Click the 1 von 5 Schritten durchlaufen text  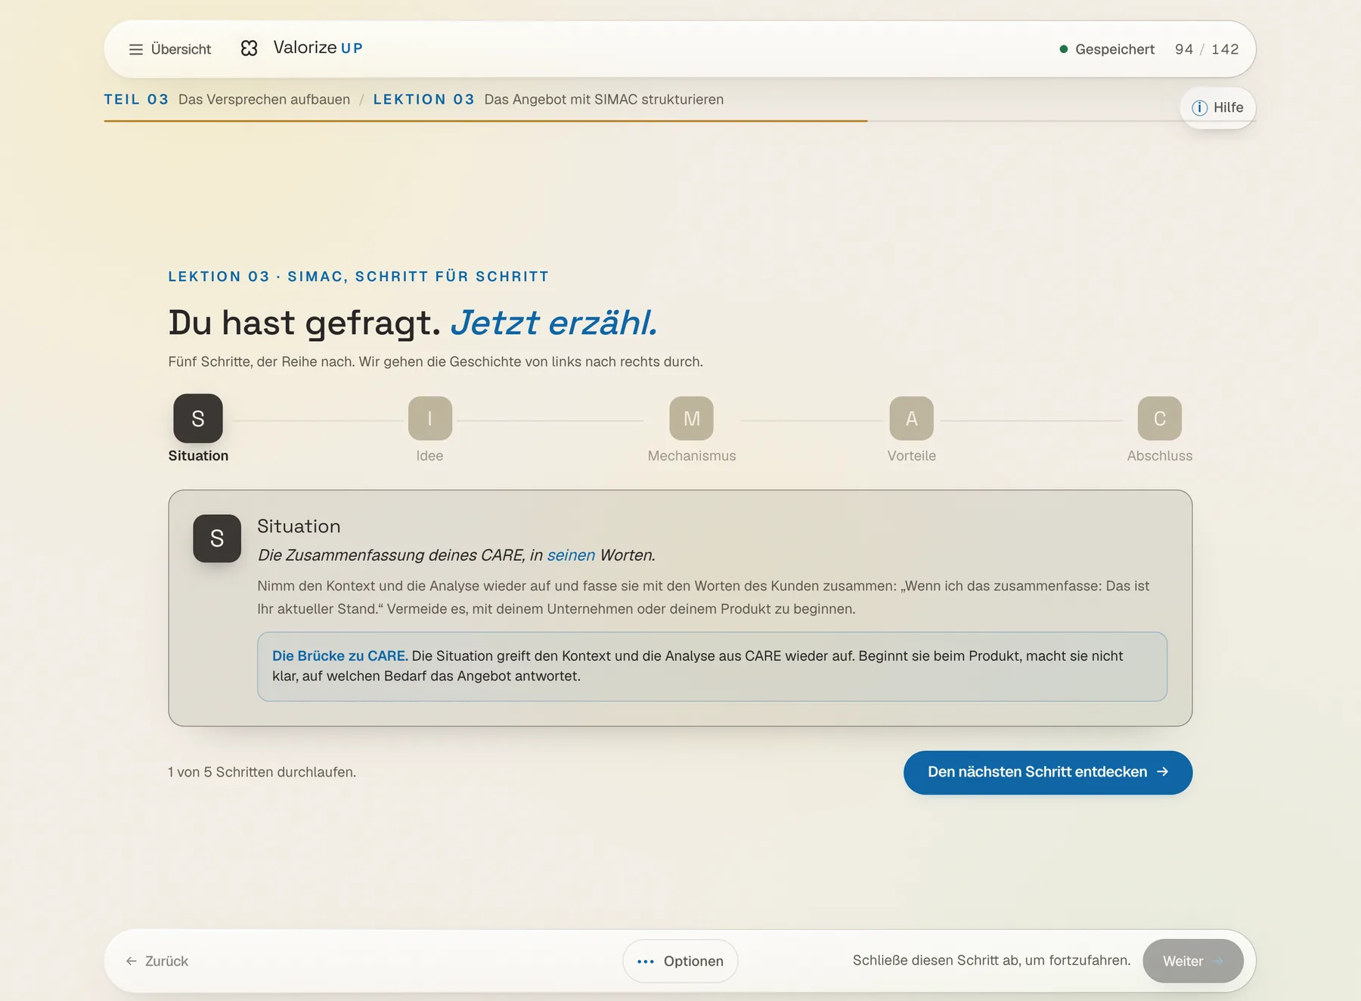click(262, 772)
